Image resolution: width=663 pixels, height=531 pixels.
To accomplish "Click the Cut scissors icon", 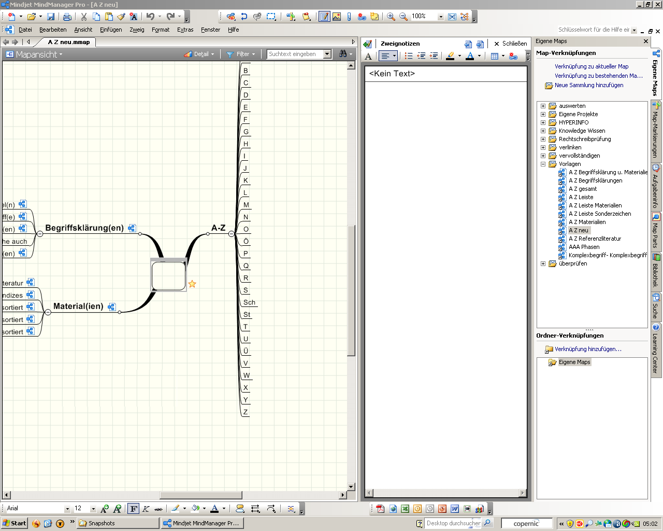I will (x=83, y=17).
